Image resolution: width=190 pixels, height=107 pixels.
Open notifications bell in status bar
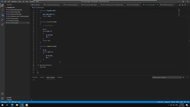188,102
